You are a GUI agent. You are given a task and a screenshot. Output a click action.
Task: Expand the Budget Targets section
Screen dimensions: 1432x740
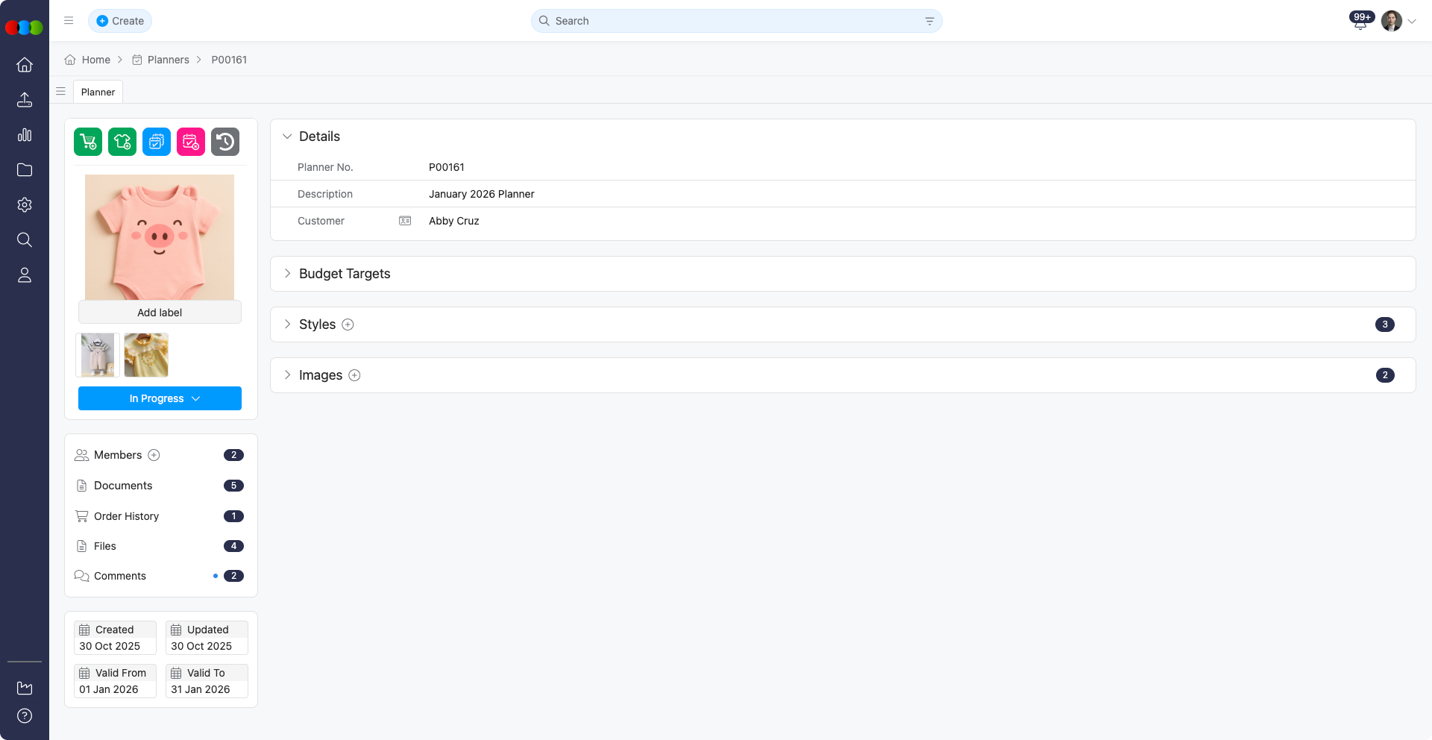287,274
